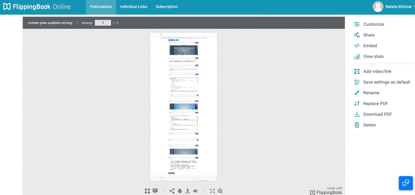Click the notes comment icon in viewer toolbar
415x195 pixels.
point(155,191)
